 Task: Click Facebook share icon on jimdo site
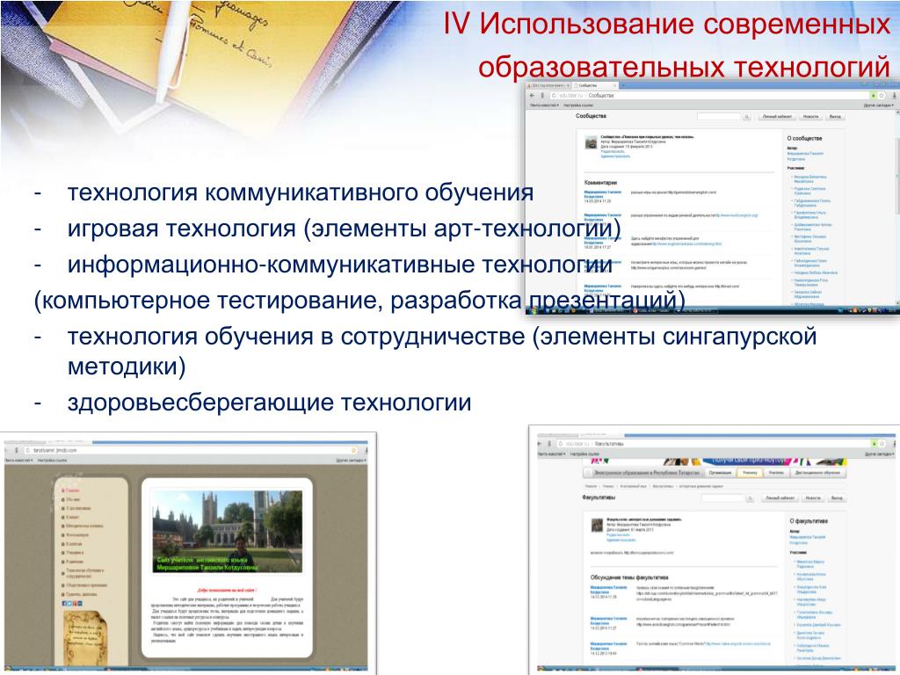pos(64,603)
